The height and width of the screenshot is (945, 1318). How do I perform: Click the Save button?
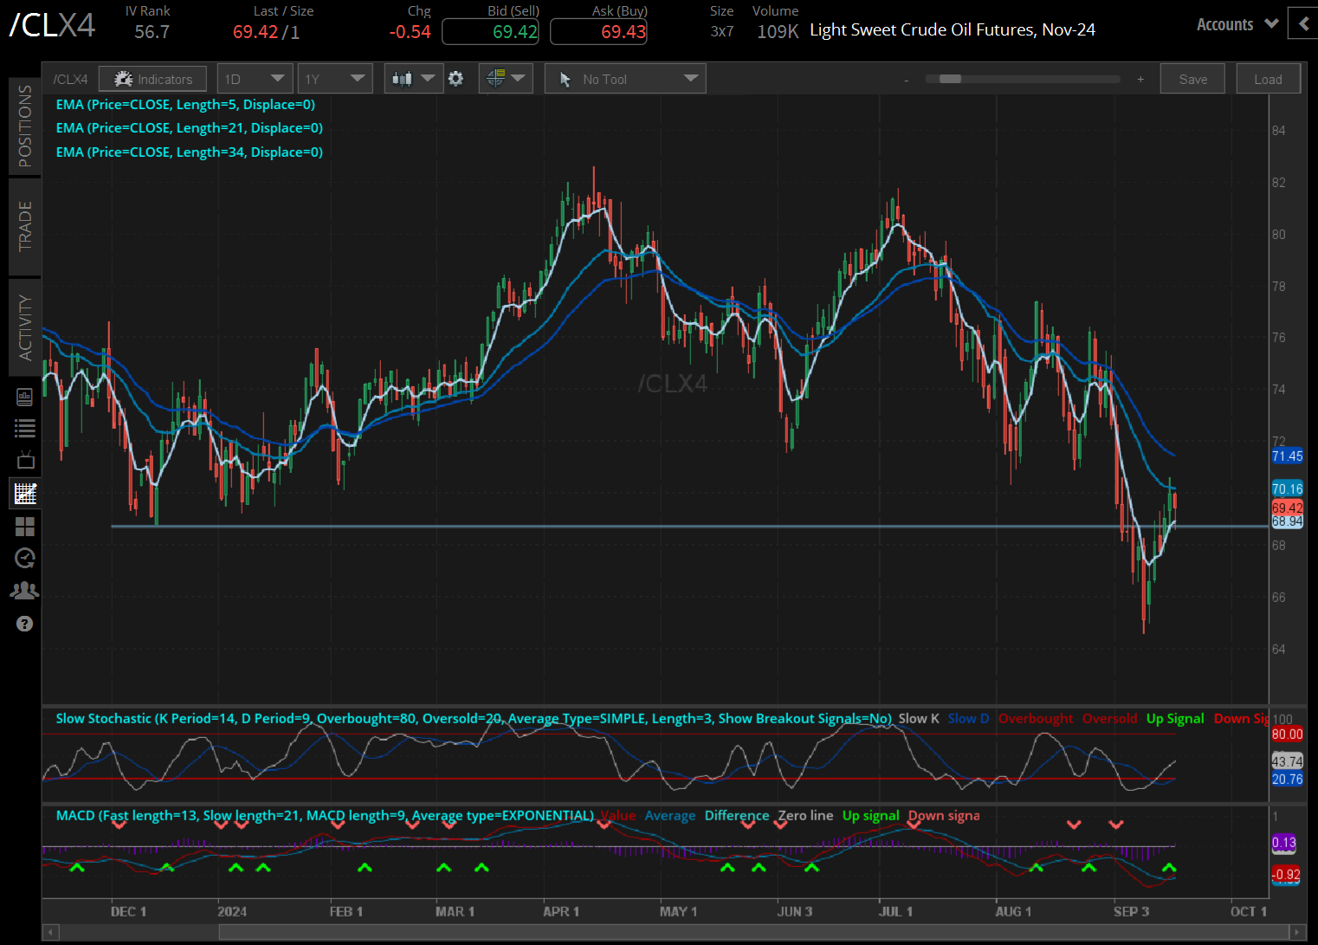[1192, 79]
